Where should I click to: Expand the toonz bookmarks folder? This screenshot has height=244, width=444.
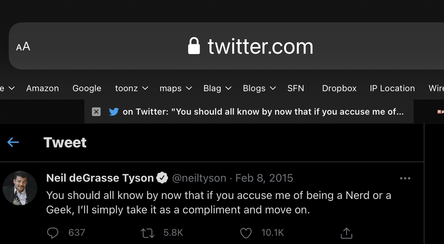point(131,88)
